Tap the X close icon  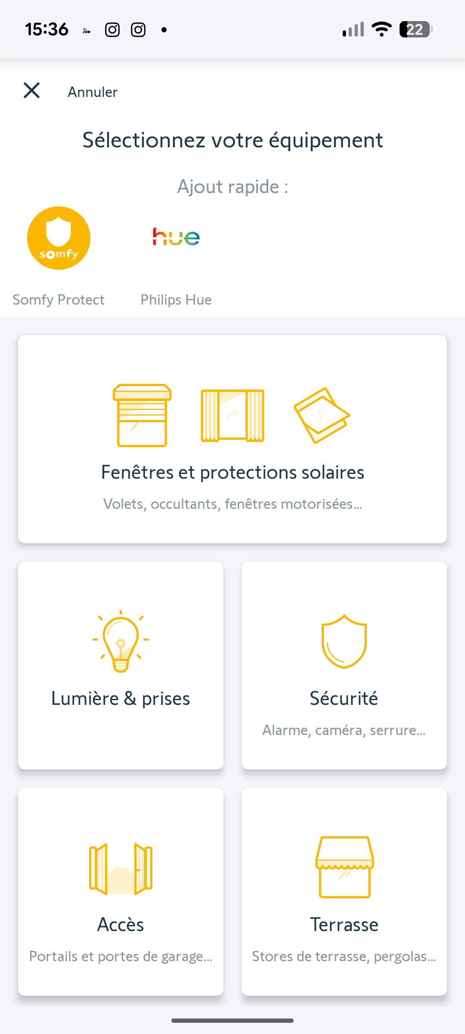point(31,90)
